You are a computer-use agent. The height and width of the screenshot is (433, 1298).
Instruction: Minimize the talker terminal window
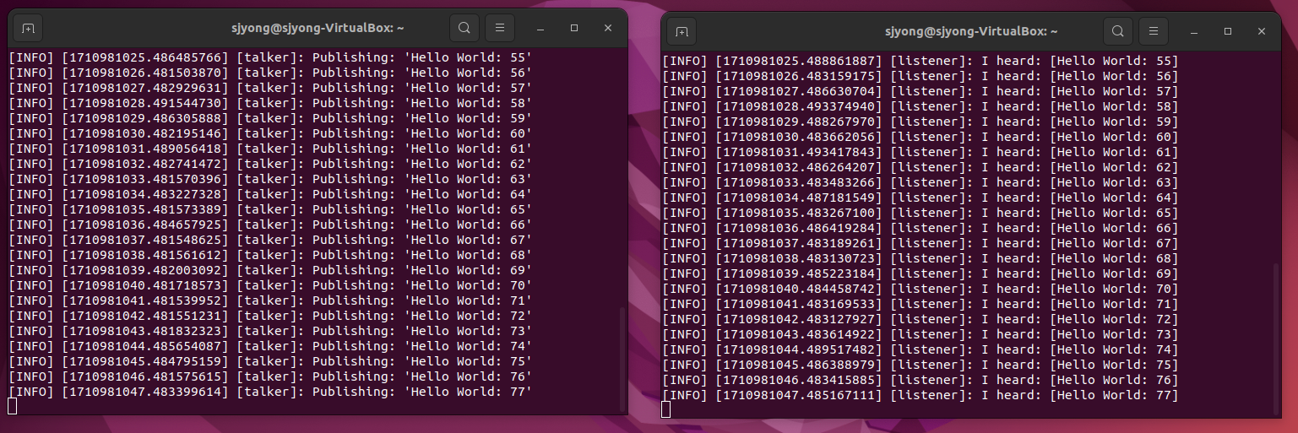point(541,28)
